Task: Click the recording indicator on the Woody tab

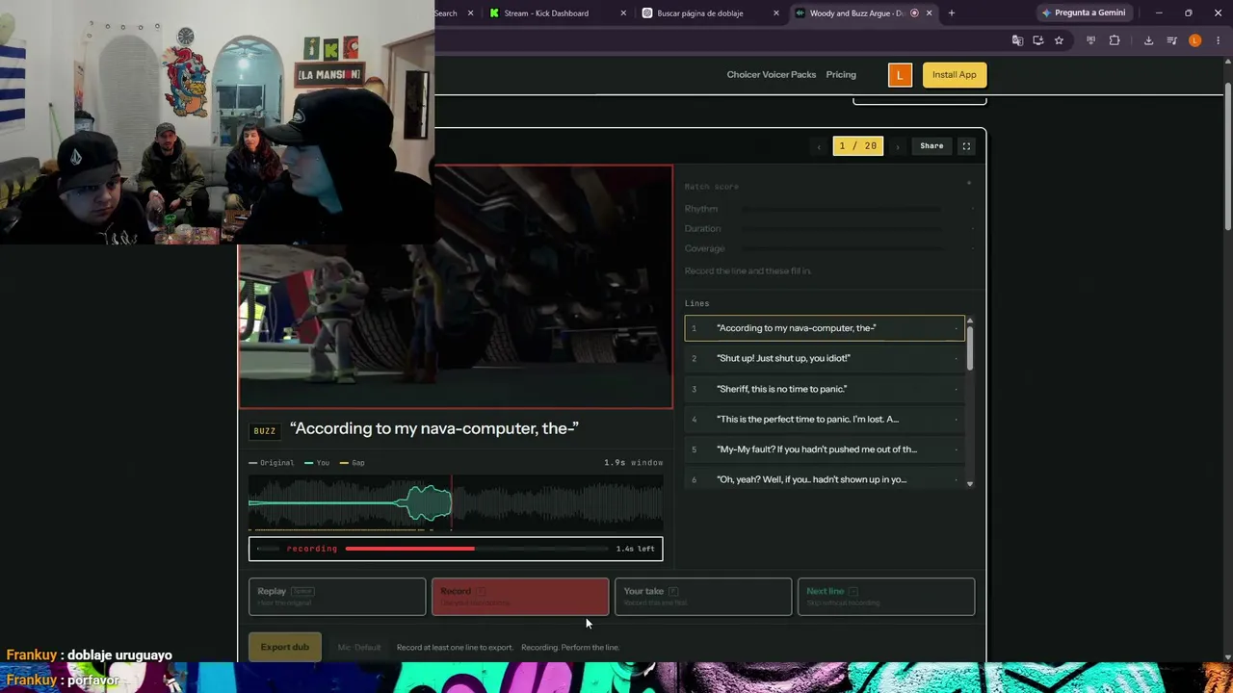Action: pos(914,13)
